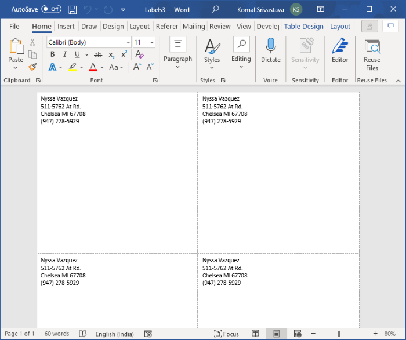This screenshot has width=406, height=340.
Task: Toggle Italic formatting
Action: [66, 54]
